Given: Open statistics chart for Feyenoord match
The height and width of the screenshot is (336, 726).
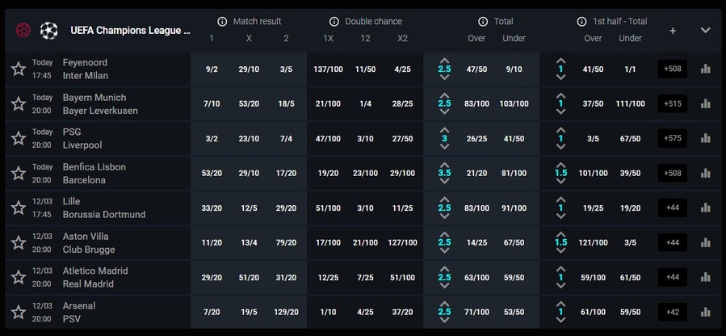Looking at the screenshot, I should (x=705, y=69).
